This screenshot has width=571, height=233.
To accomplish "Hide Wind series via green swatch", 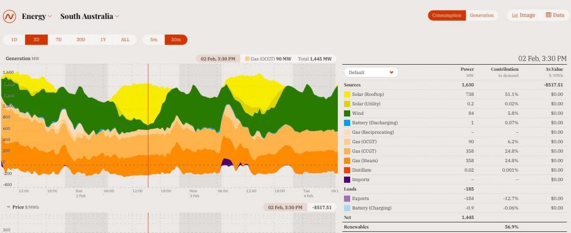I will [348, 113].
